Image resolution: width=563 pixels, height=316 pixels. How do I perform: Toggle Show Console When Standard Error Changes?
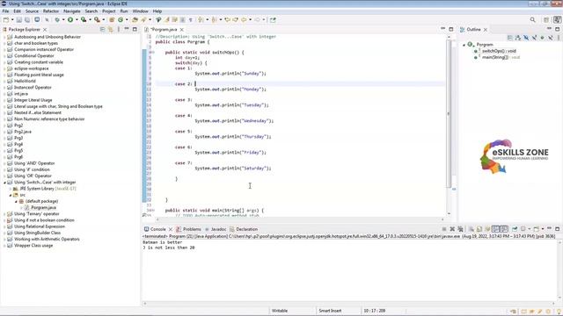tap(504, 229)
